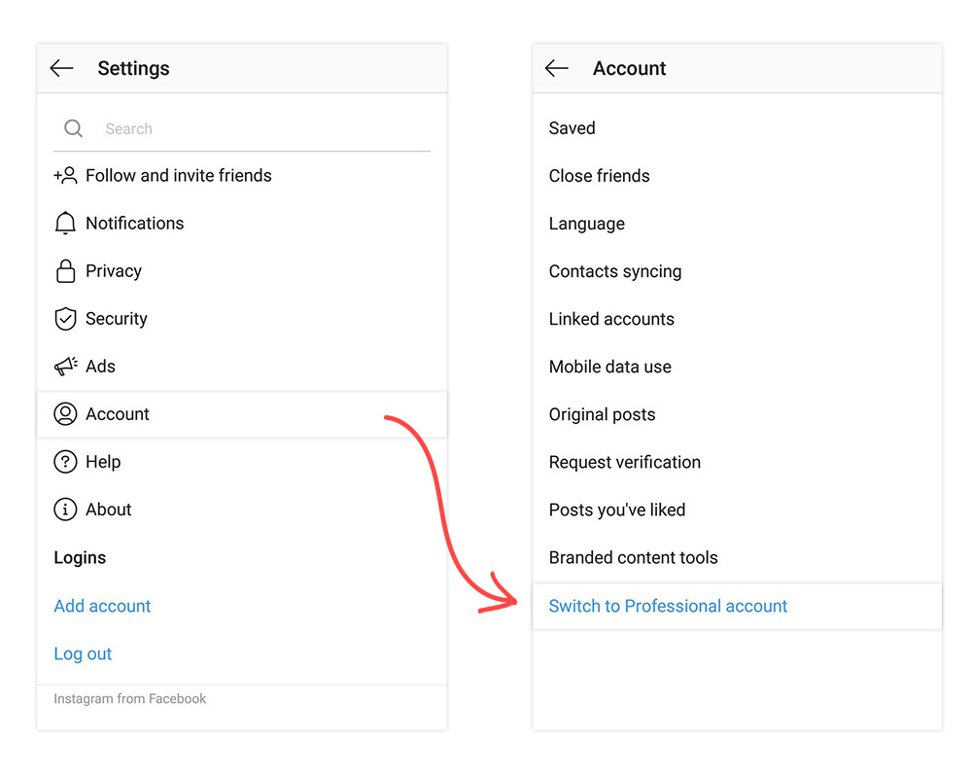This screenshot has width=972, height=774.
Task: Click the Help question mark icon
Action: pos(65,462)
